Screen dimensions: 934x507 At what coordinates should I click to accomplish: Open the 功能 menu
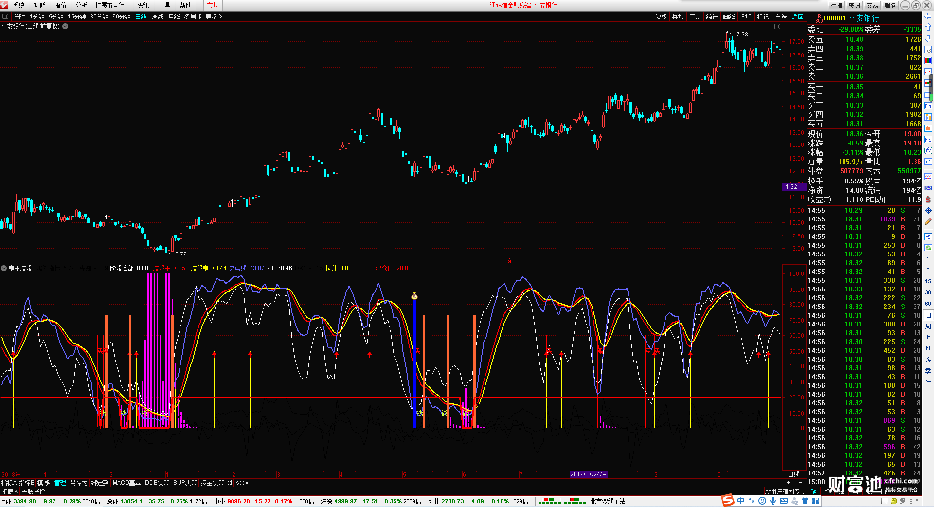[x=40, y=5]
